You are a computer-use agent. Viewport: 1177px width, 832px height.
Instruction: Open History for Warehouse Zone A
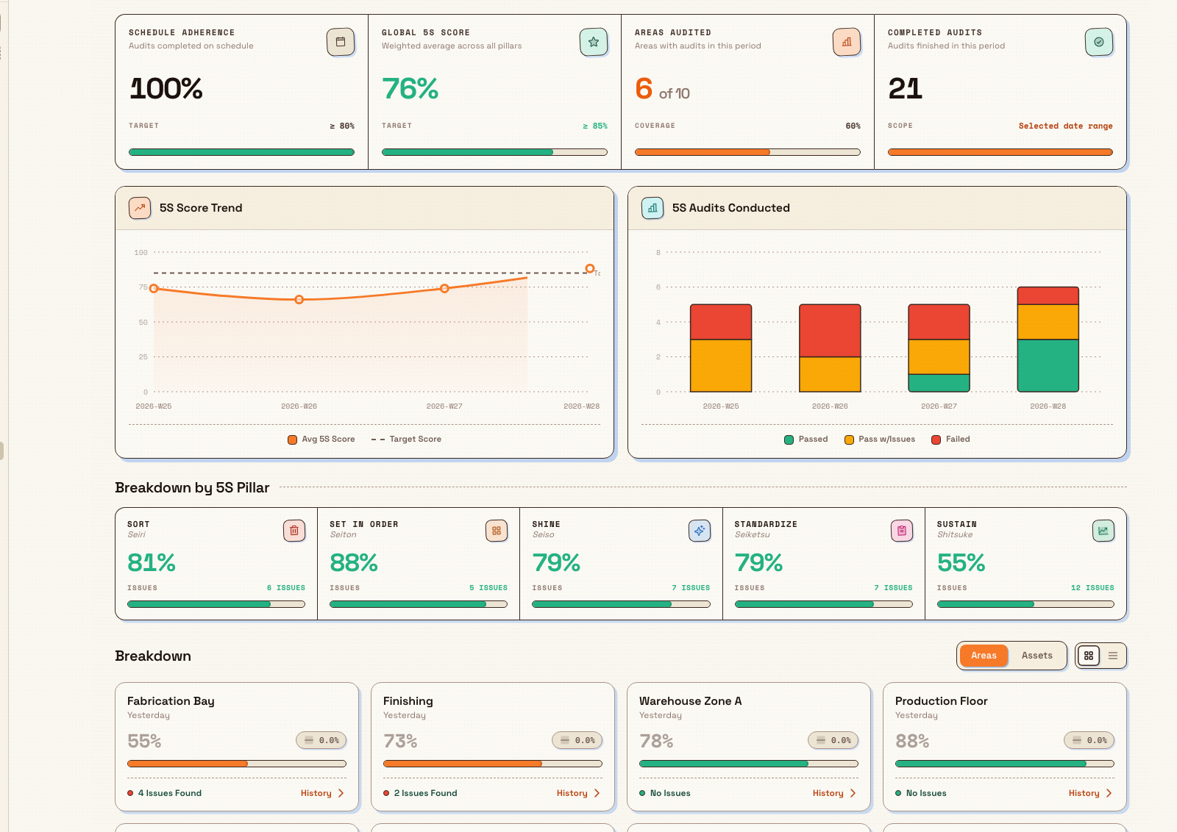(835, 793)
